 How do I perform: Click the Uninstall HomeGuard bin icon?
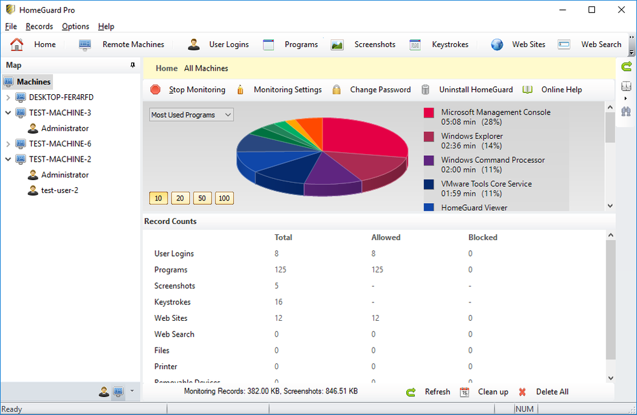(x=426, y=89)
